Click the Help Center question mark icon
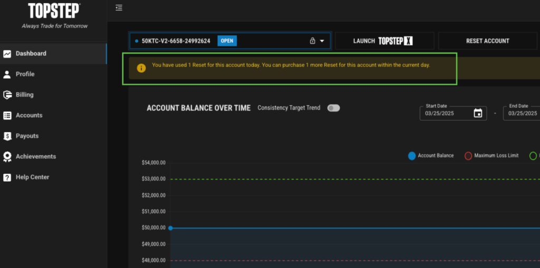The image size is (540, 268). pos(7,177)
